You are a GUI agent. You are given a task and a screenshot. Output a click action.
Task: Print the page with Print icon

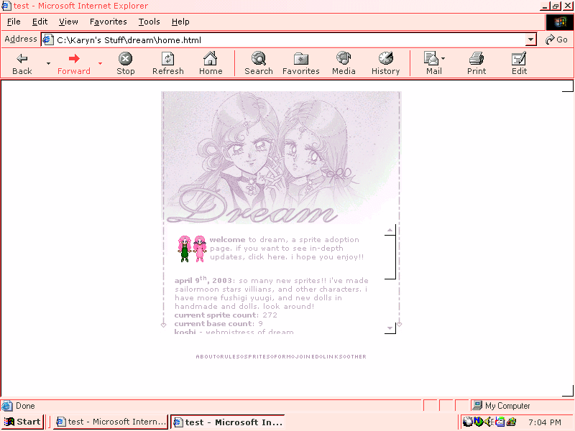(x=476, y=63)
